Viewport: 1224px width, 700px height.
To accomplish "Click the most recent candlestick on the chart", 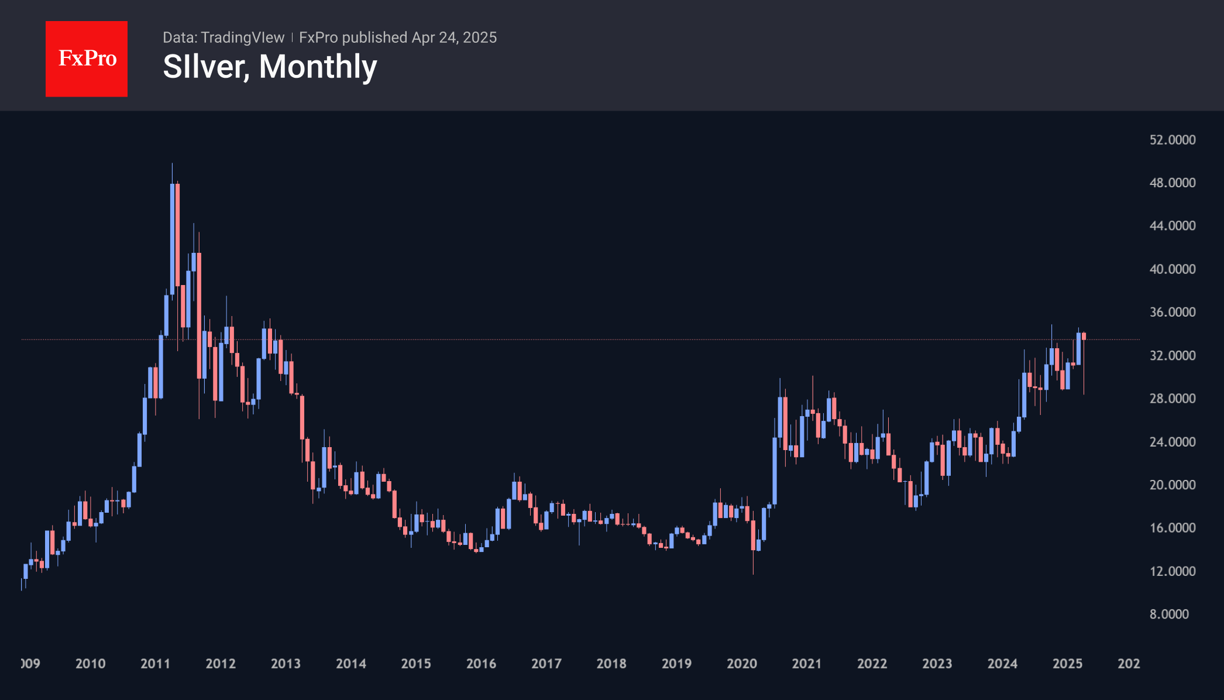I will (x=1084, y=337).
